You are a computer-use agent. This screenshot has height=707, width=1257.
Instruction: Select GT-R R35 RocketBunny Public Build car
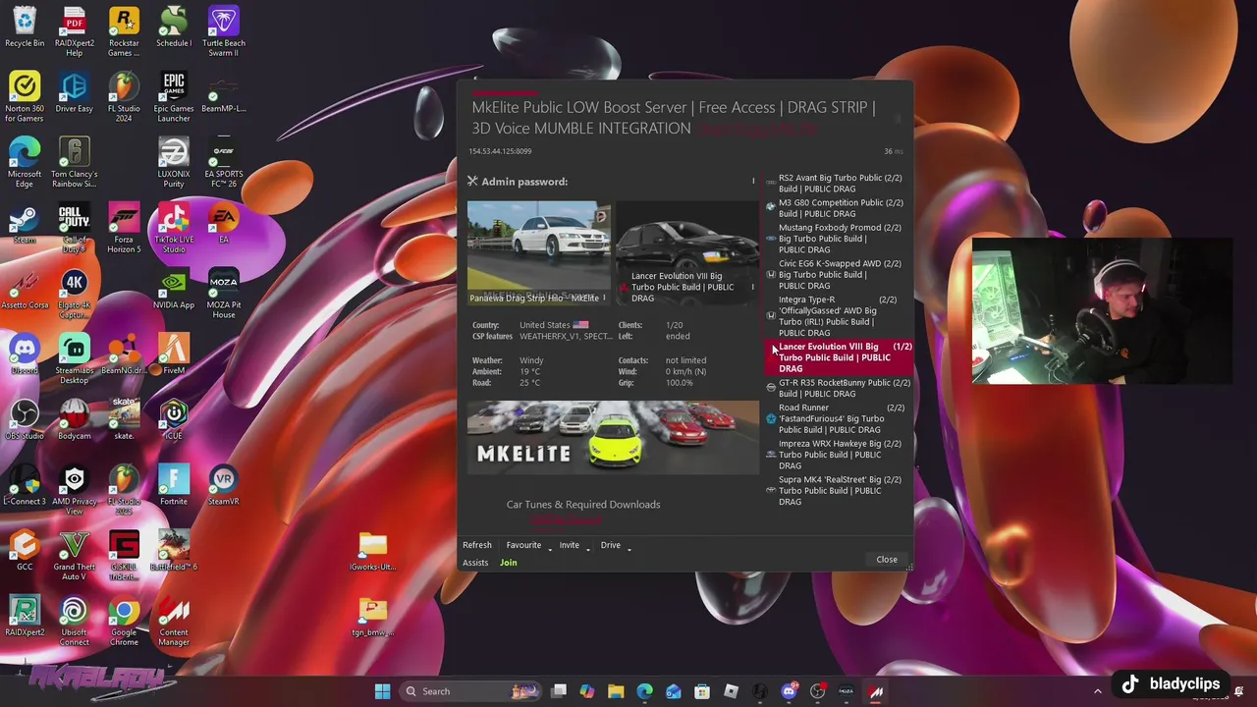click(838, 388)
